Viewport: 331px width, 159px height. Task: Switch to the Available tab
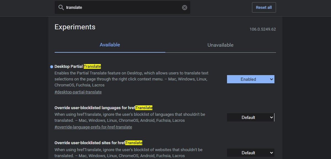click(110, 45)
